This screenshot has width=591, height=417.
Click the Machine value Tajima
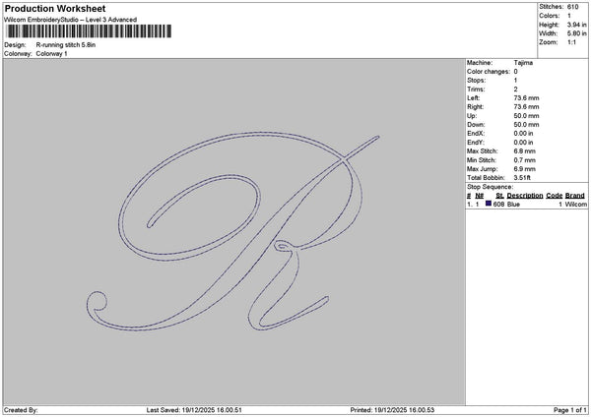(523, 63)
